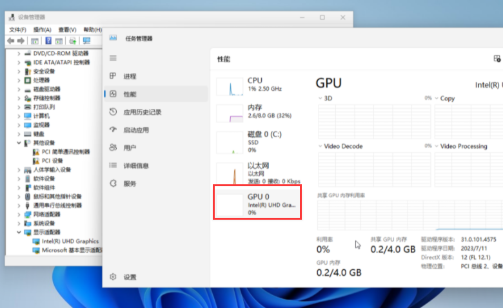The width and height of the screenshot is (503, 308).
Task: Expand 存储控制器 tree node
Action: click(19, 98)
